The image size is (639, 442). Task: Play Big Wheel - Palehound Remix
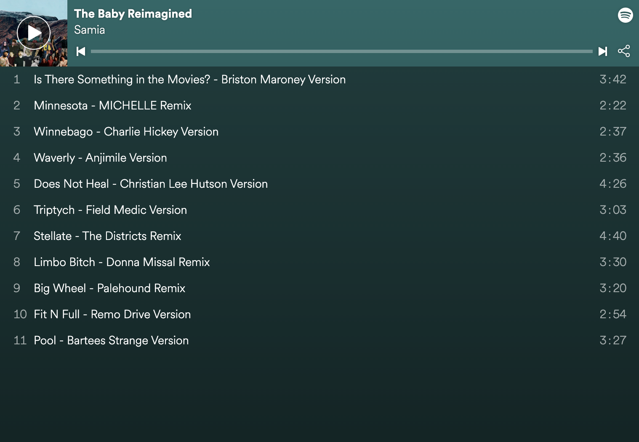[319, 288]
